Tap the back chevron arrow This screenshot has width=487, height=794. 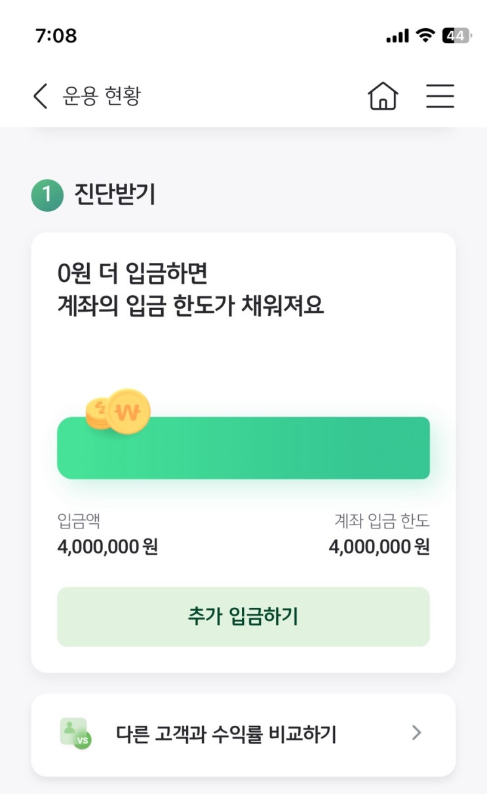[41, 96]
